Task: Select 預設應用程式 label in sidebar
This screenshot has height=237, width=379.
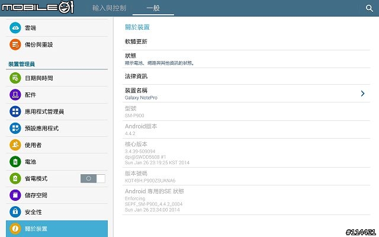Action: click(42, 128)
